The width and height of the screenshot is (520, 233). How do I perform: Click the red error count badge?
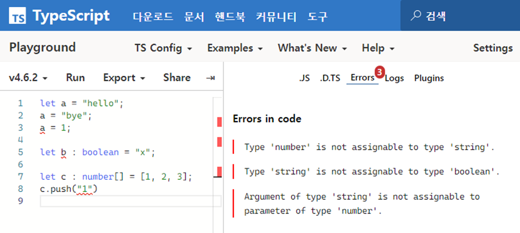pos(379,71)
